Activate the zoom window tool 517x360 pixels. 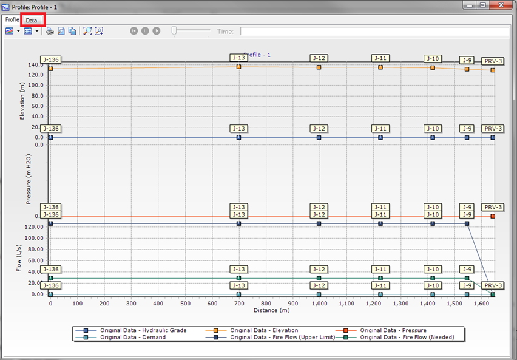click(99, 31)
